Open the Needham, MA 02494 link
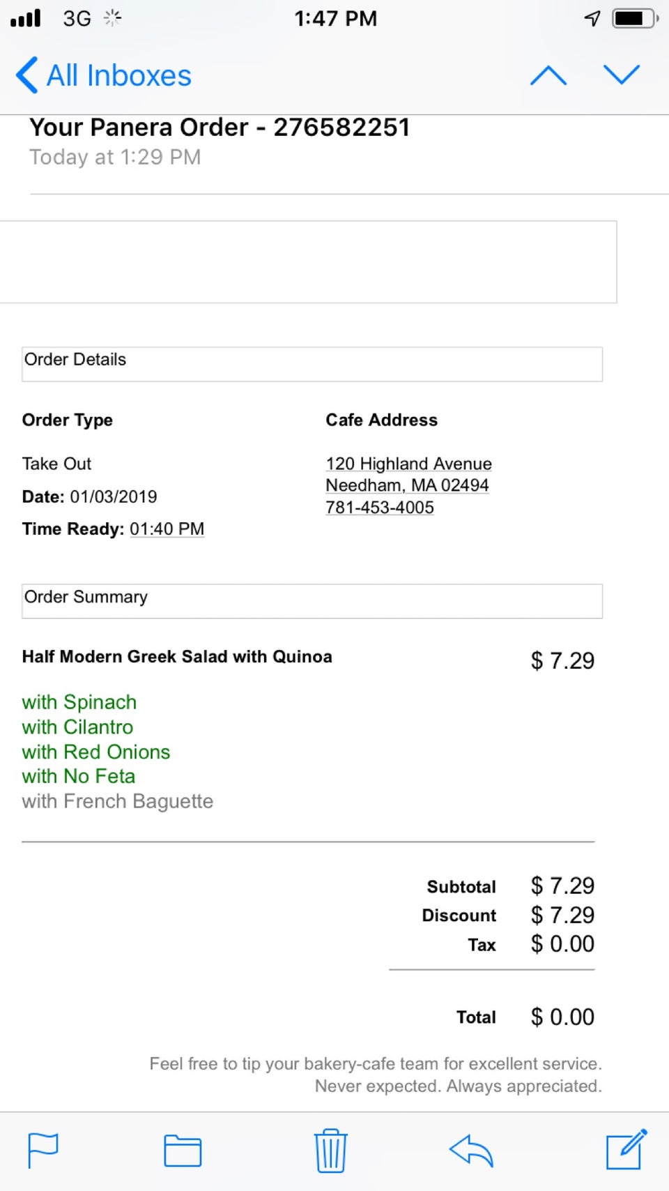669x1191 pixels. [x=407, y=485]
